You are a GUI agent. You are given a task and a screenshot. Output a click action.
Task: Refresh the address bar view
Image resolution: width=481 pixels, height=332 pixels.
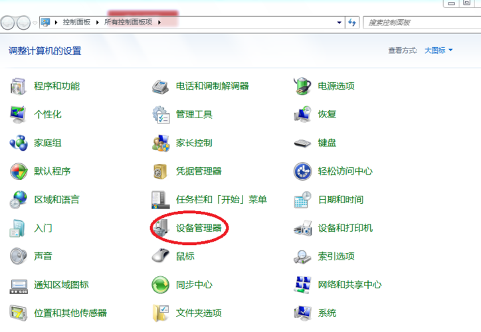pos(352,23)
